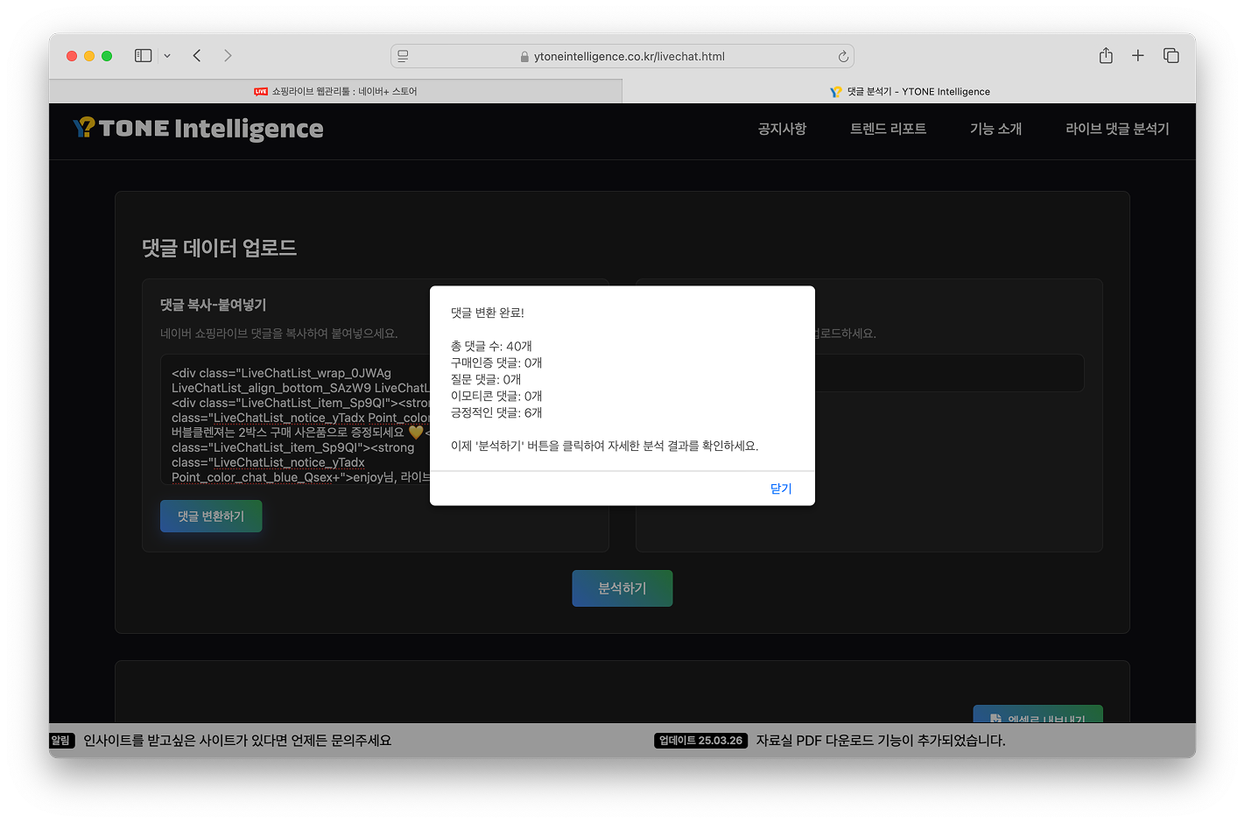This screenshot has width=1245, height=823.
Task: Click the 총 댓글 수: 40개 text
Action: pos(491,346)
